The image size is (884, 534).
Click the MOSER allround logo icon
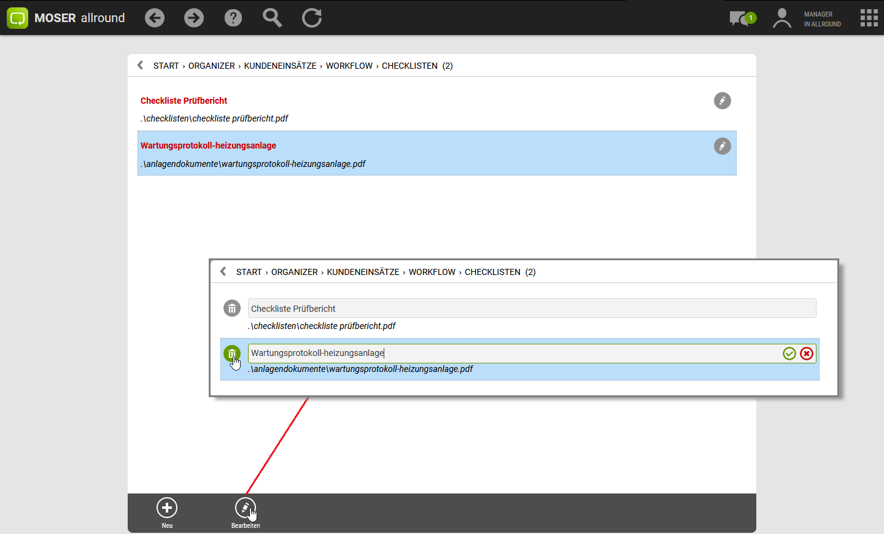17,18
